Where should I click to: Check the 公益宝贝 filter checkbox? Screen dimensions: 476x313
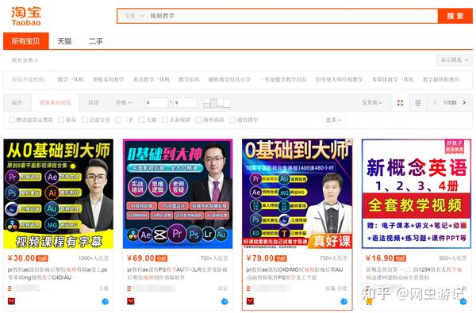(84, 120)
